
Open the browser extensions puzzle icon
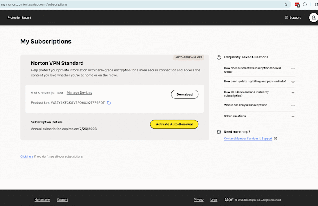(305, 4)
